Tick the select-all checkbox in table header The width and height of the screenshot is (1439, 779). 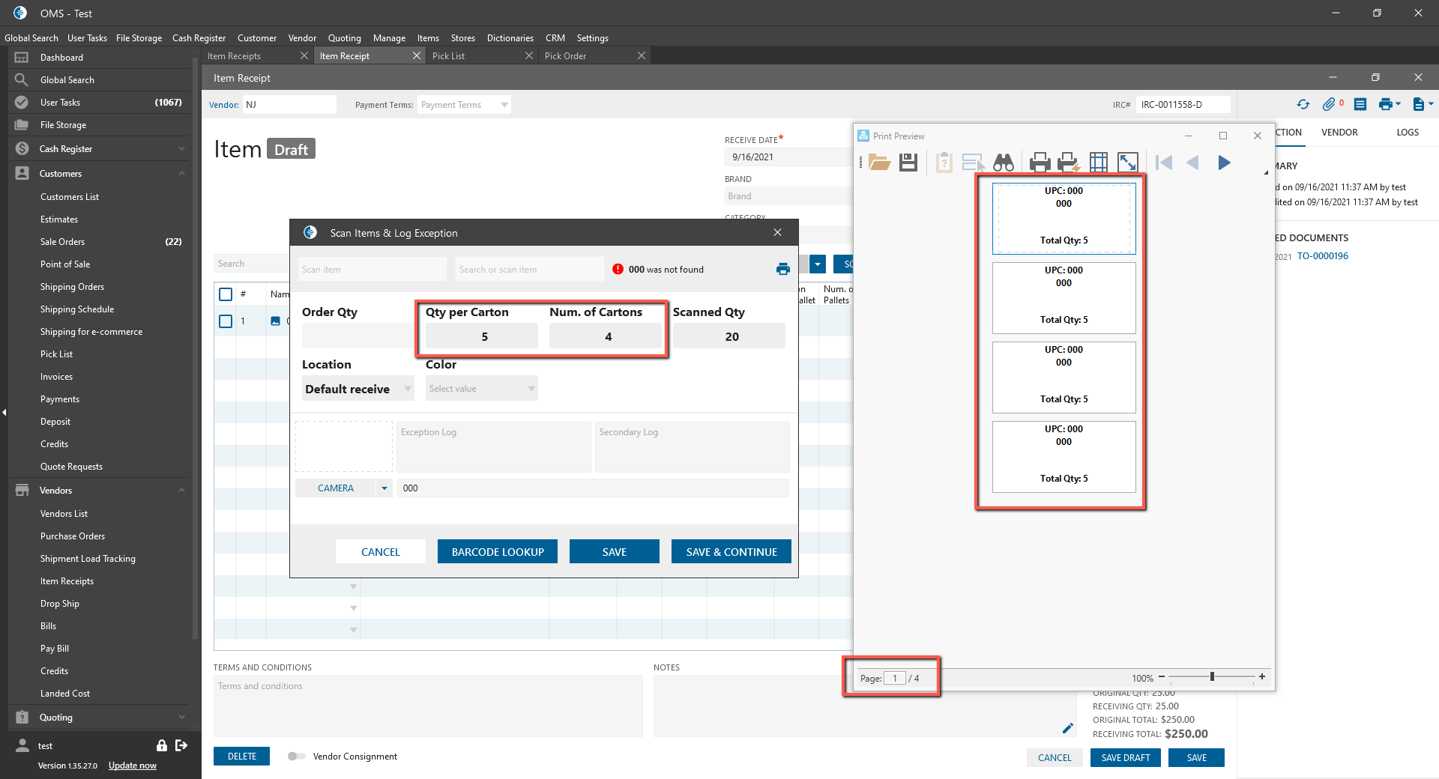click(226, 294)
